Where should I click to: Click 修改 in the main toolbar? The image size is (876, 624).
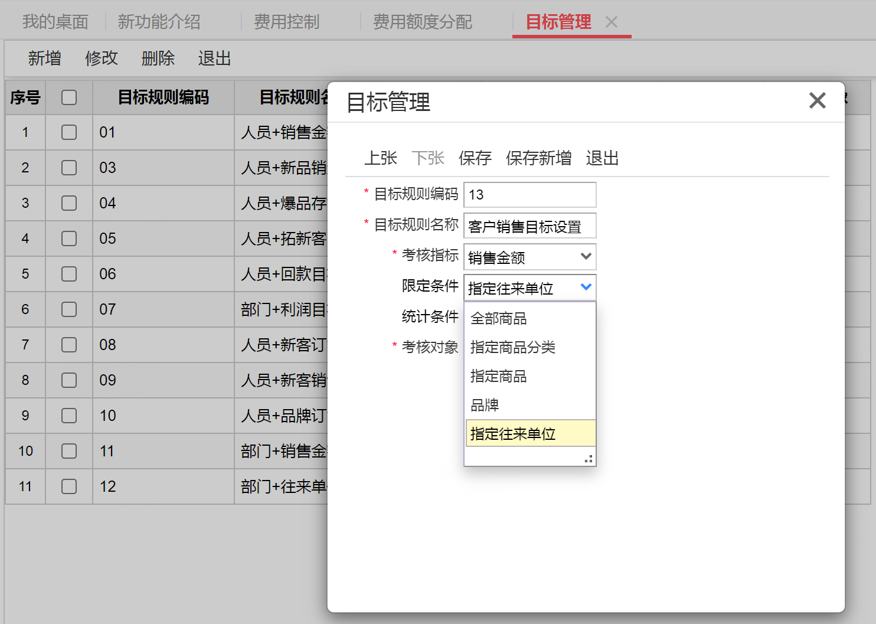pyautogui.click(x=102, y=58)
